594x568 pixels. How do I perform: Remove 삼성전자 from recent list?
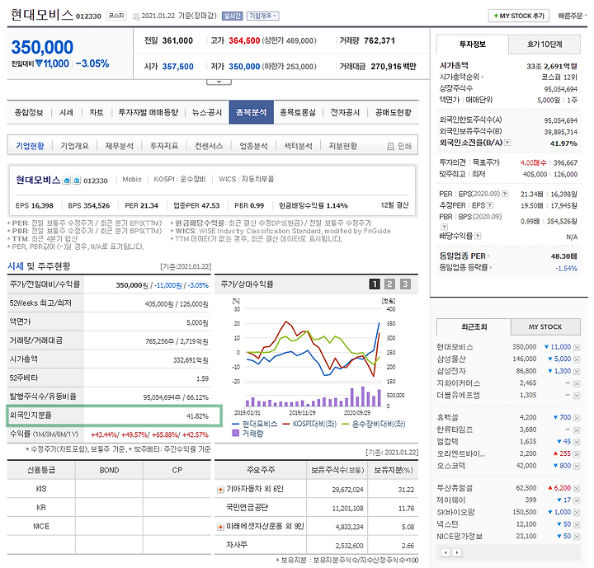577,372
